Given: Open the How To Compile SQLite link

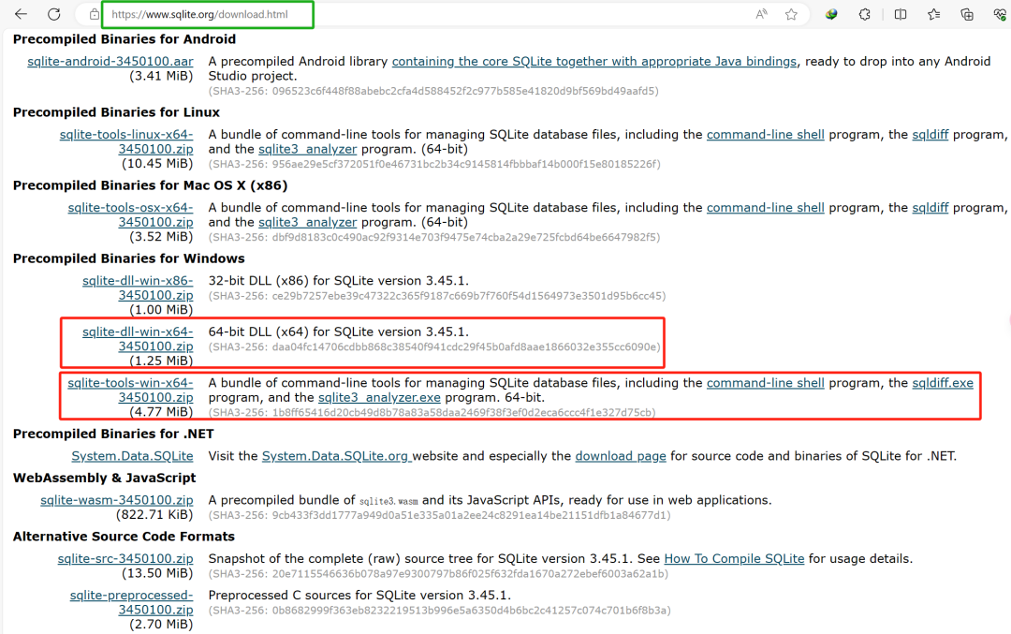Looking at the screenshot, I should pyautogui.click(x=735, y=558).
